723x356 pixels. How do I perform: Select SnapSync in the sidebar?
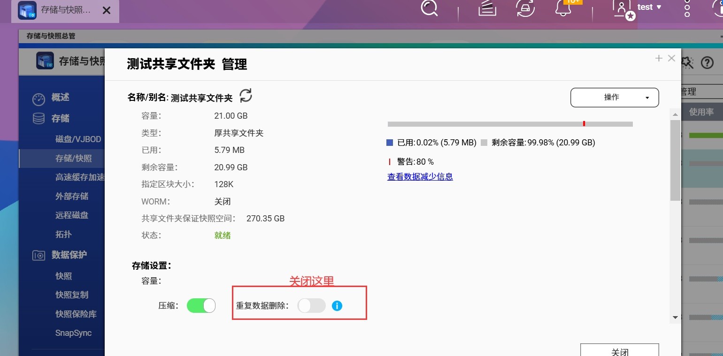[x=73, y=333]
